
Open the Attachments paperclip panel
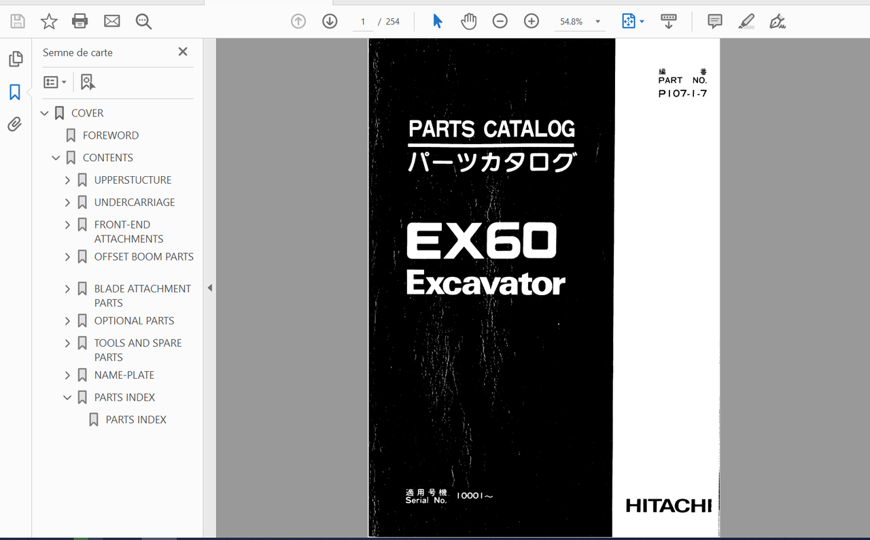click(15, 124)
